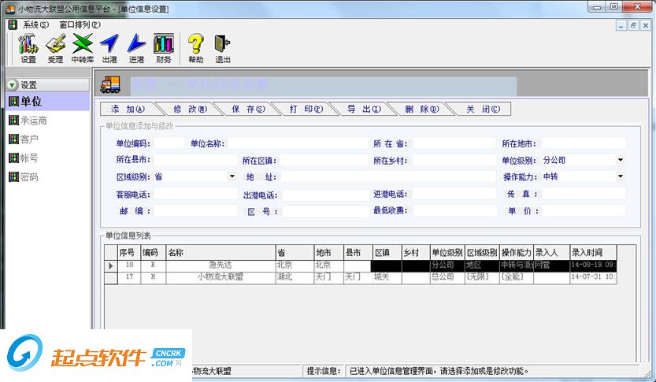Click the 保存 button
The image size is (656, 382).
pos(248,109)
